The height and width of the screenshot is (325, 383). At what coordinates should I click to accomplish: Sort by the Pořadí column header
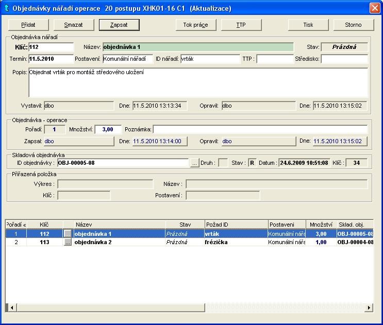(16, 225)
